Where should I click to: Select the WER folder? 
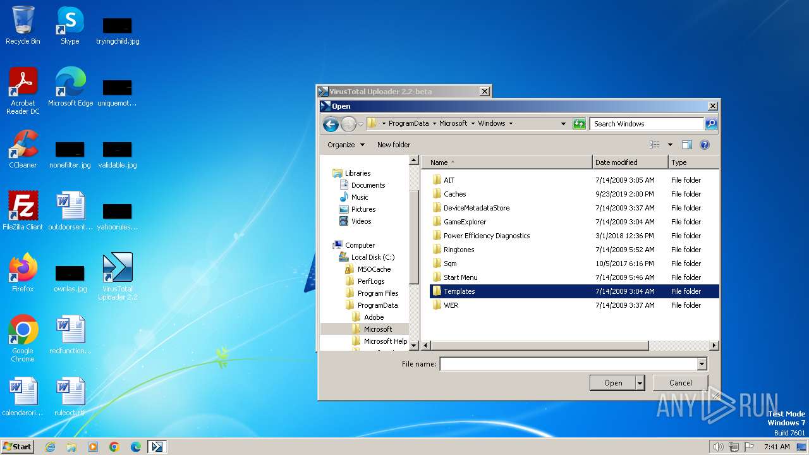[574, 305]
